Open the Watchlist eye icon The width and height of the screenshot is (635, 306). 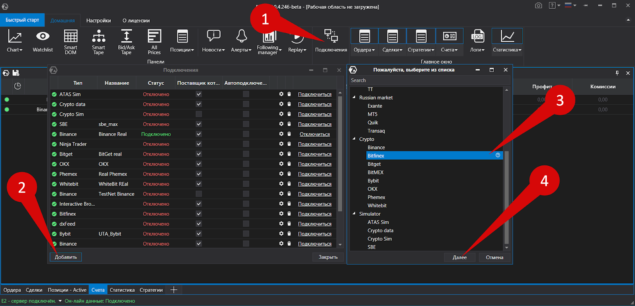point(43,36)
